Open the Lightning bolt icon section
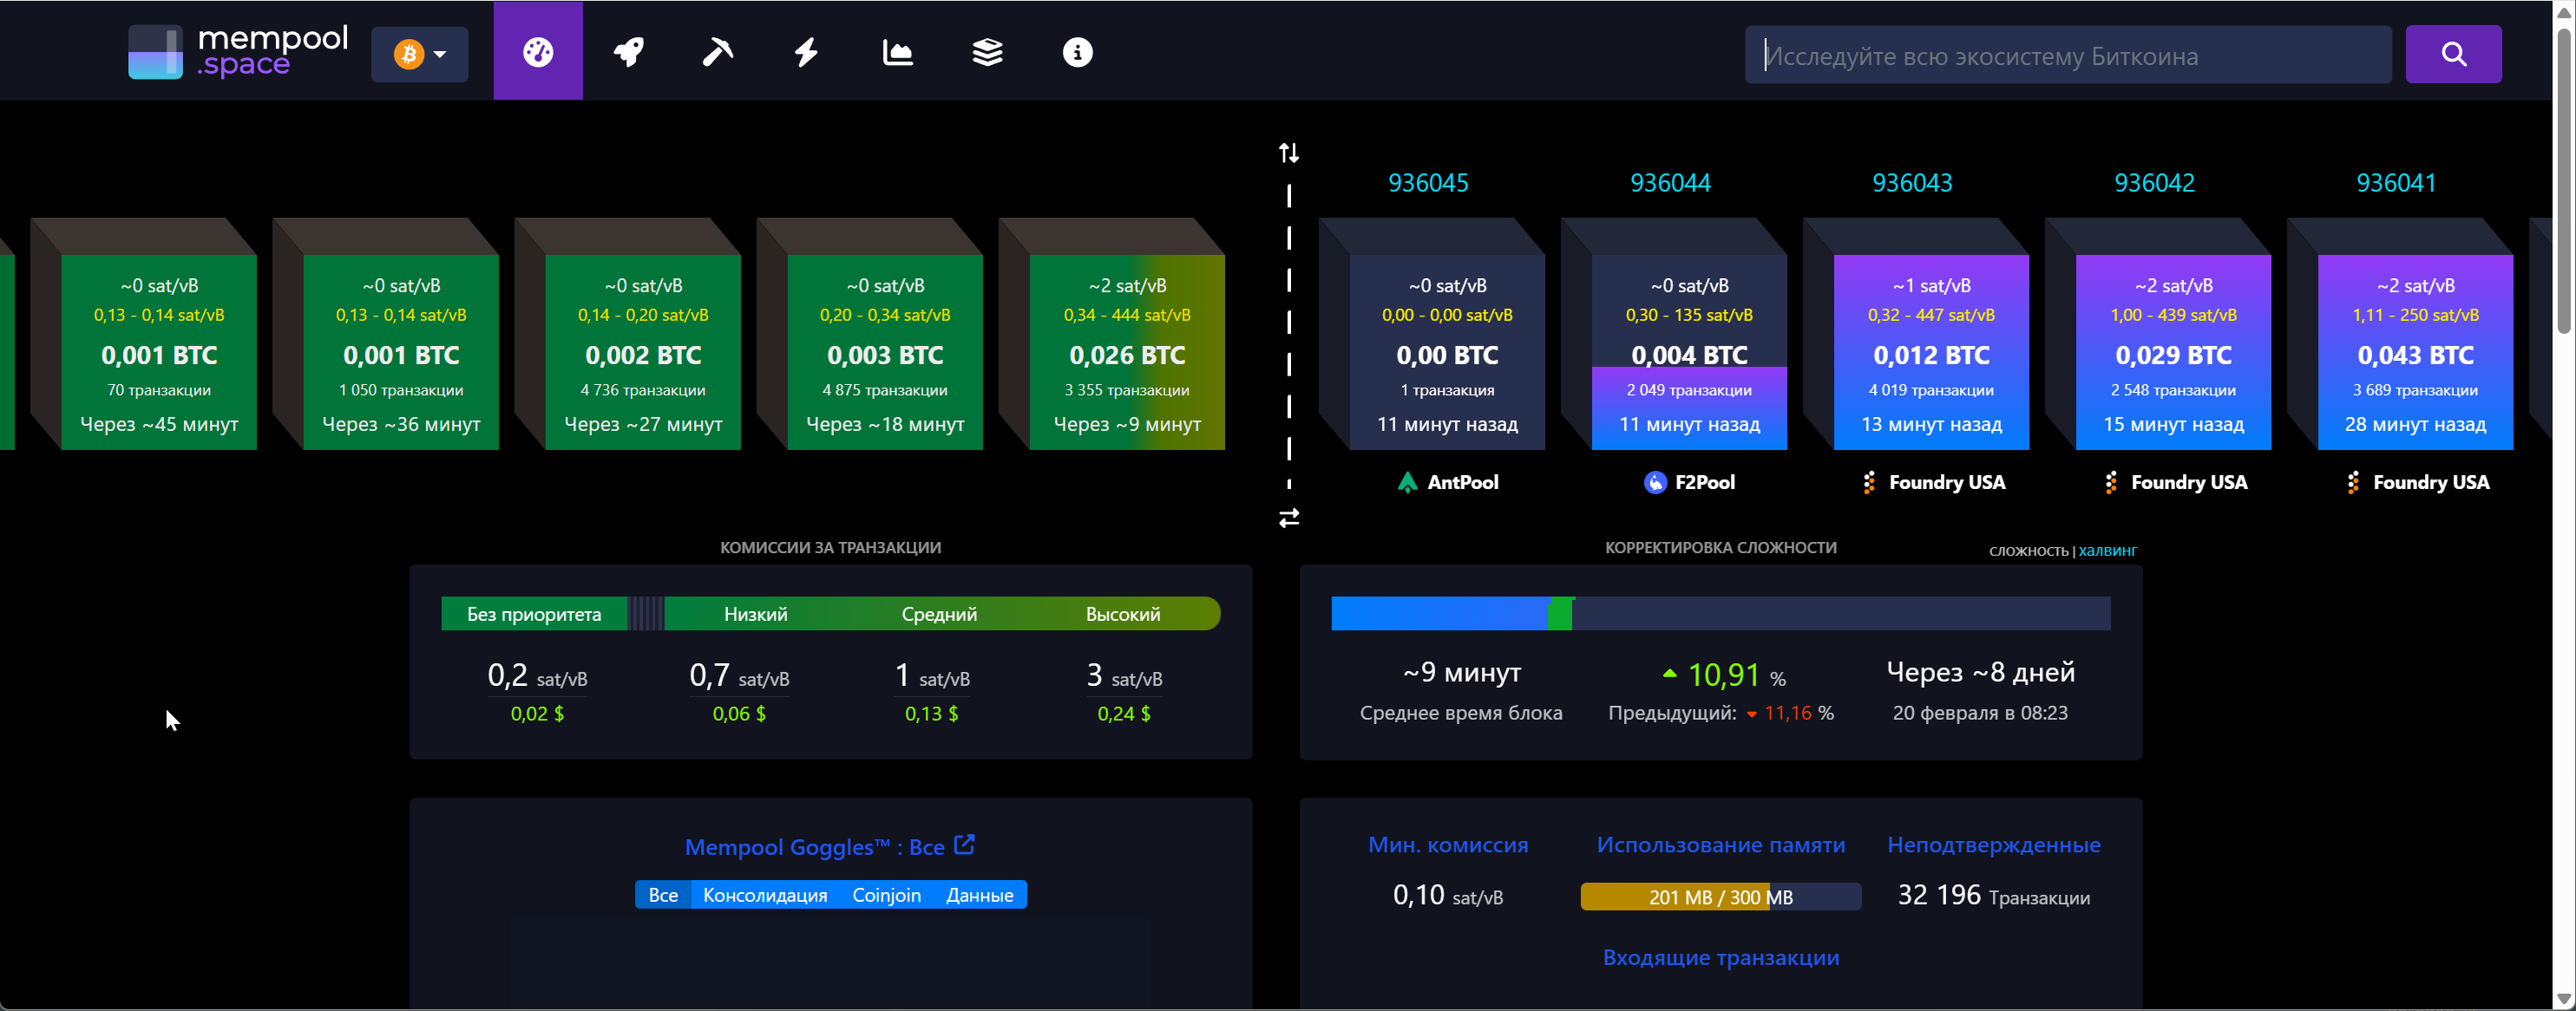 pyautogui.click(x=807, y=52)
